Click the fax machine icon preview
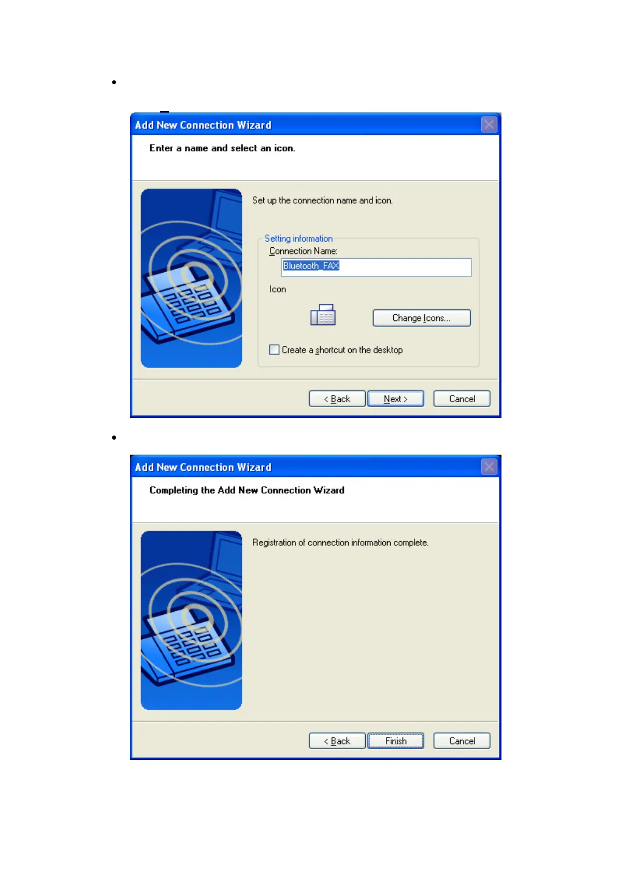Image resolution: width=617 pixels, height=873 pixels. pyautogui.click(x=323, y=315)
